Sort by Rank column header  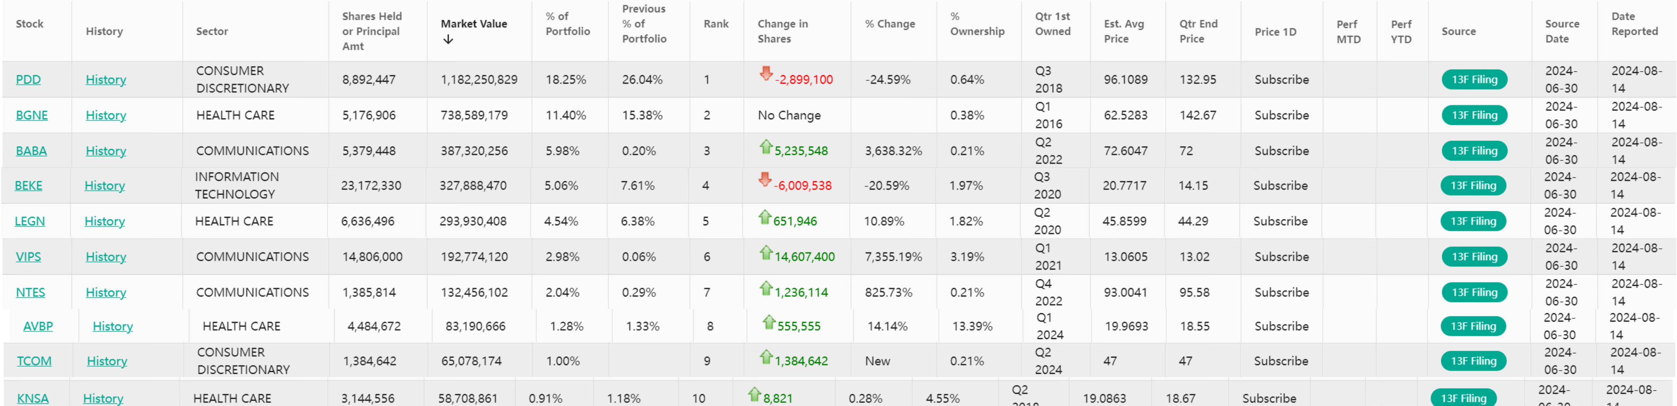[716, 24]
